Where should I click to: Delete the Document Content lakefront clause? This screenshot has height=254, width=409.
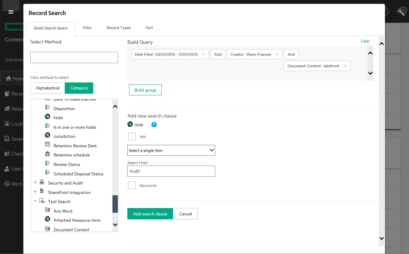[345, 66]
